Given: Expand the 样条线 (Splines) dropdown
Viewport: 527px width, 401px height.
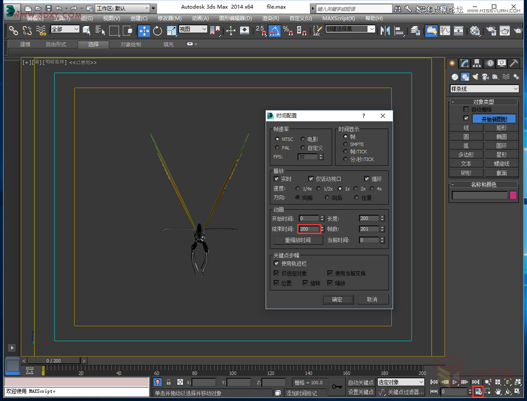Looking at the screenshot, I should tap(484, 89).
